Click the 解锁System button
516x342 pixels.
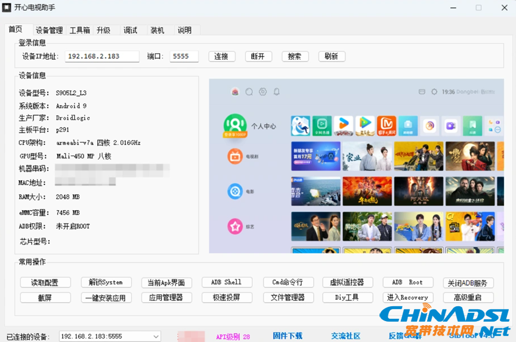106,282
